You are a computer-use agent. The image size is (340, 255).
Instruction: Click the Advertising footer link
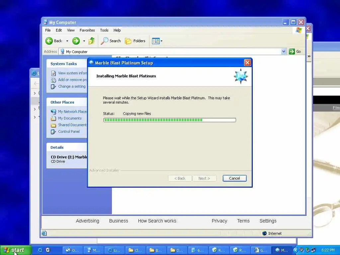[88, 221]
